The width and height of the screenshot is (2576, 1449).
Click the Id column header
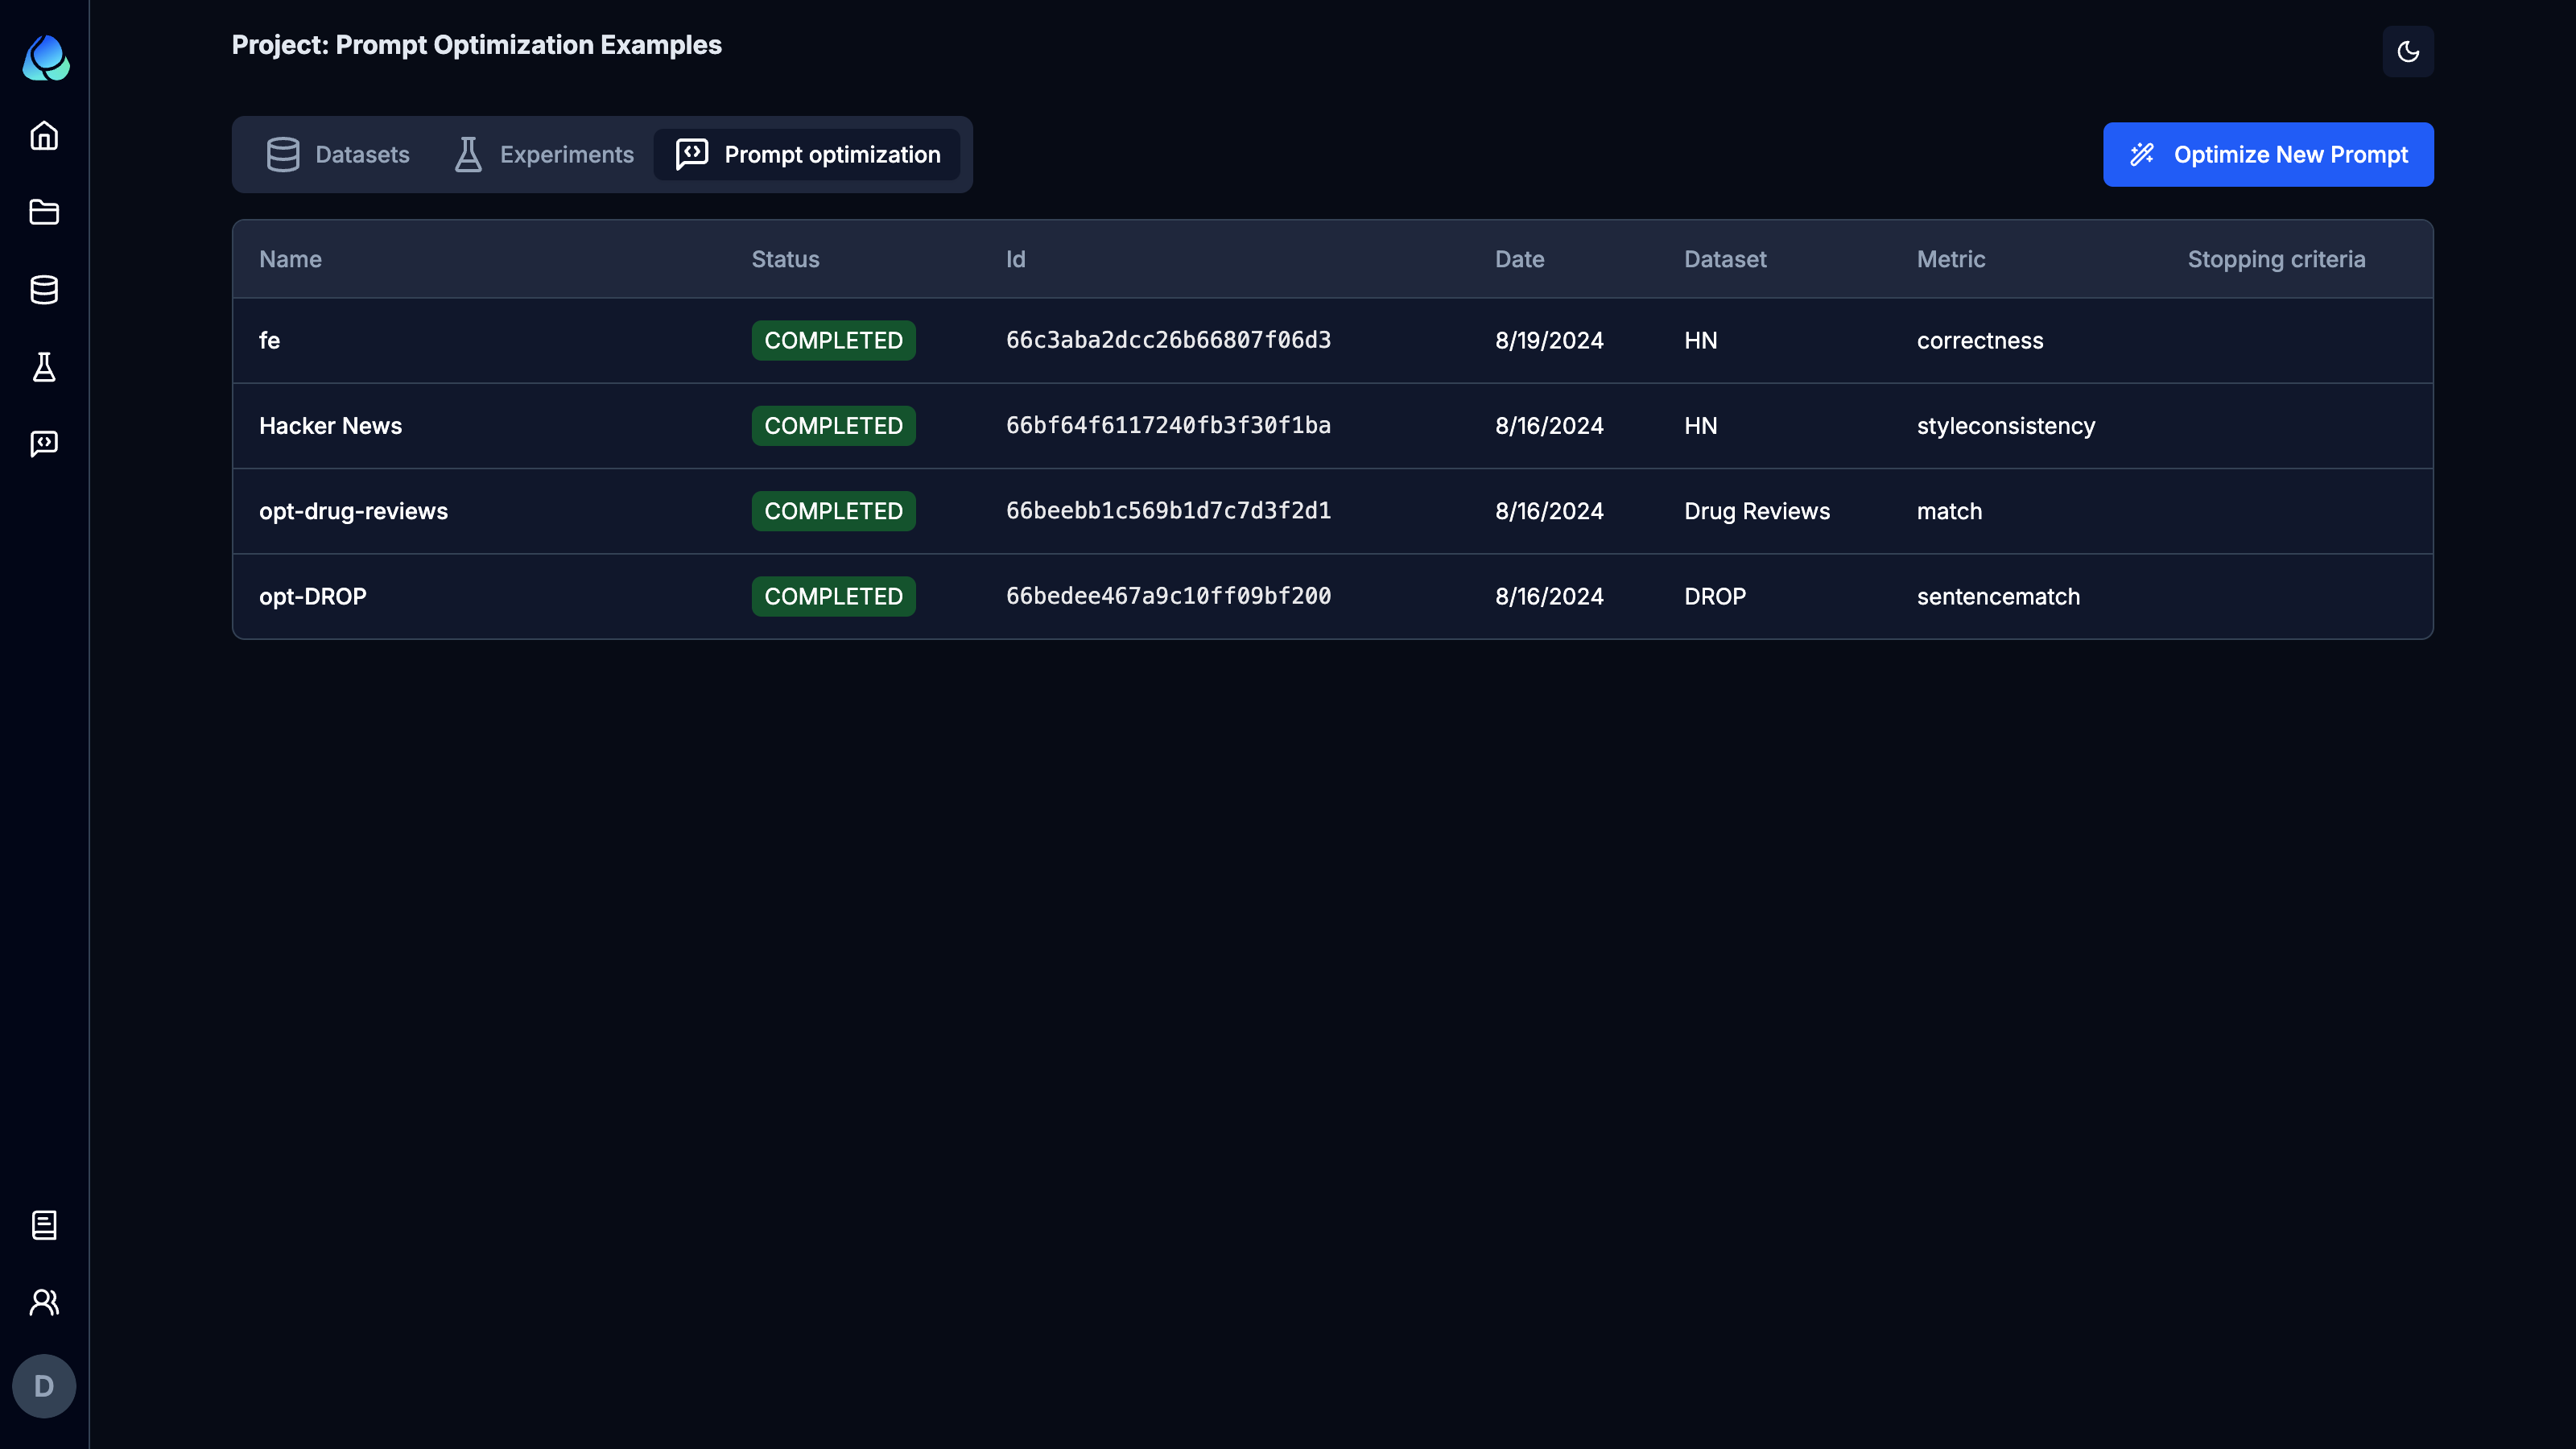click(1015, 259)
